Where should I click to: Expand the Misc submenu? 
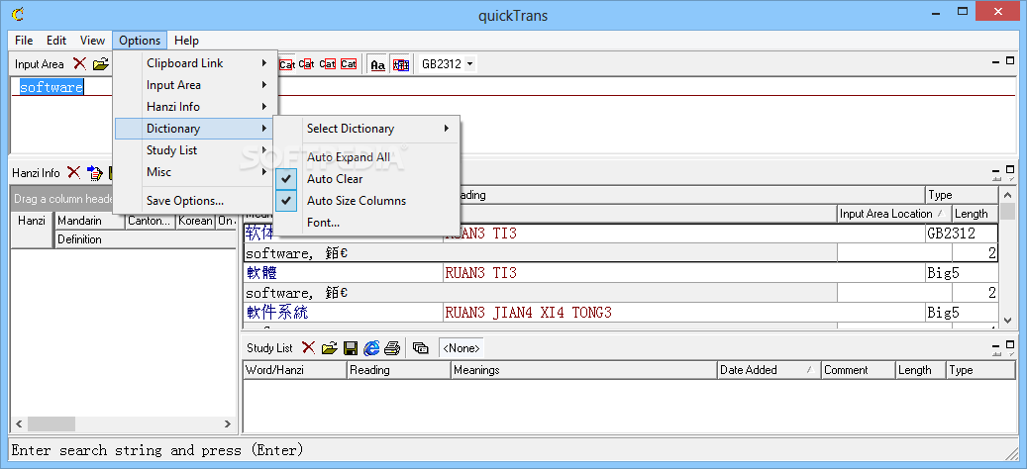click(195, 172)
